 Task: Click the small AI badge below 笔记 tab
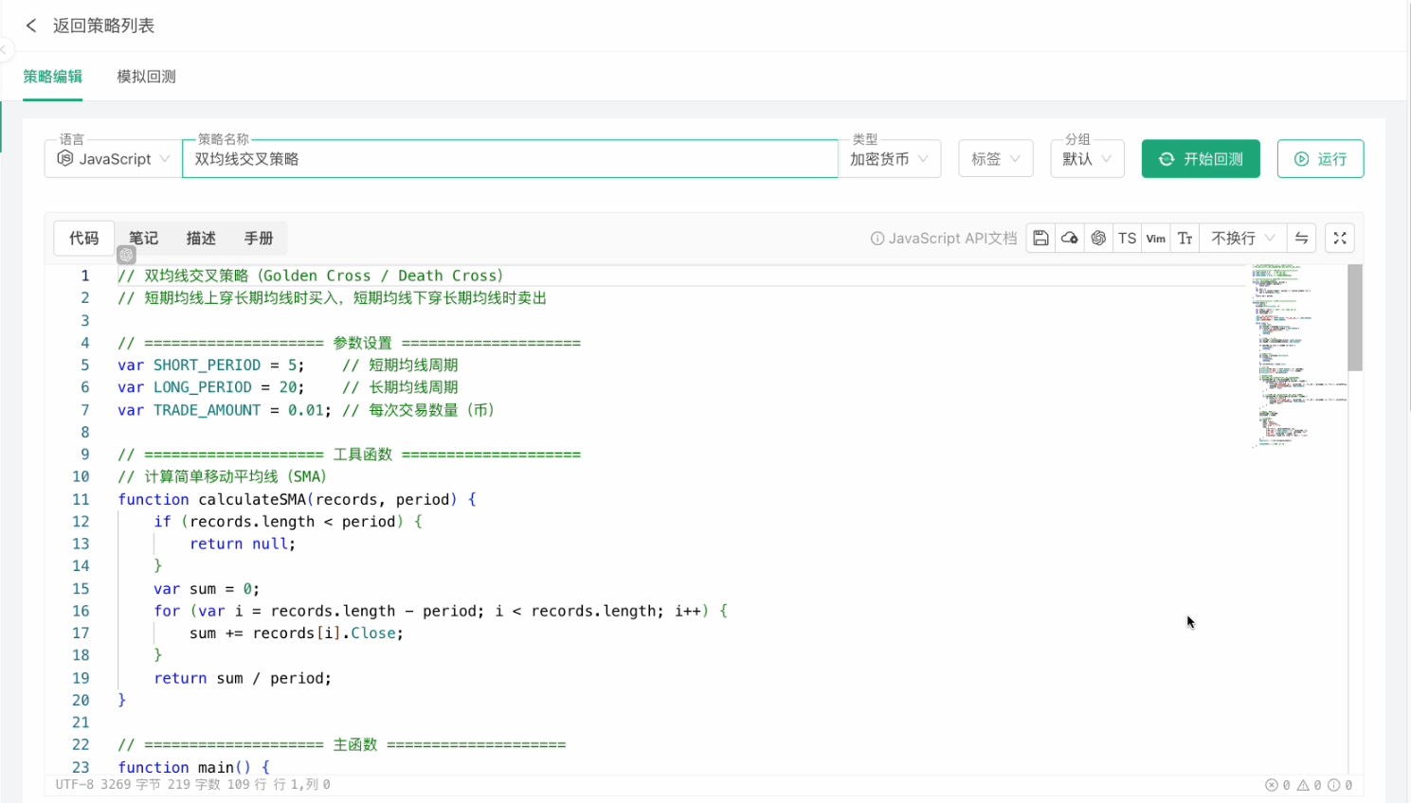click(126, 255)
